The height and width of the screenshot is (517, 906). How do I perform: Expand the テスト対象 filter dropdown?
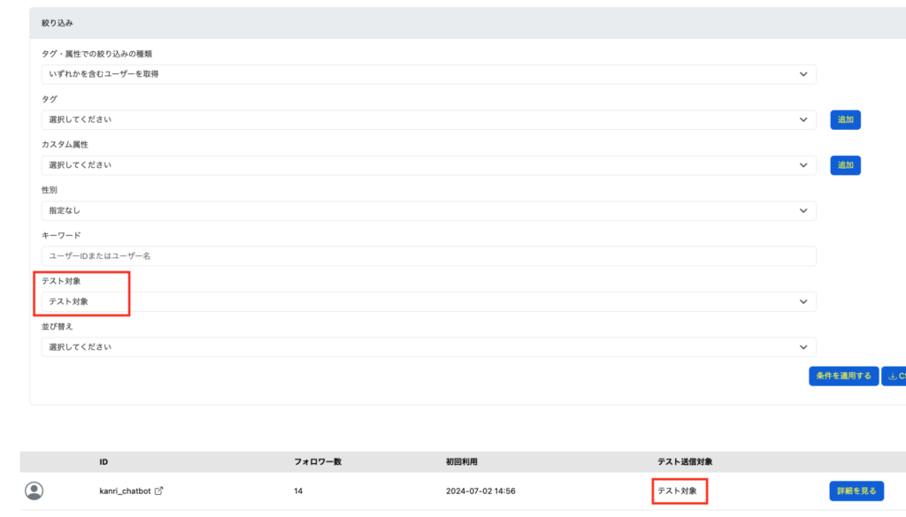(428, 301)
